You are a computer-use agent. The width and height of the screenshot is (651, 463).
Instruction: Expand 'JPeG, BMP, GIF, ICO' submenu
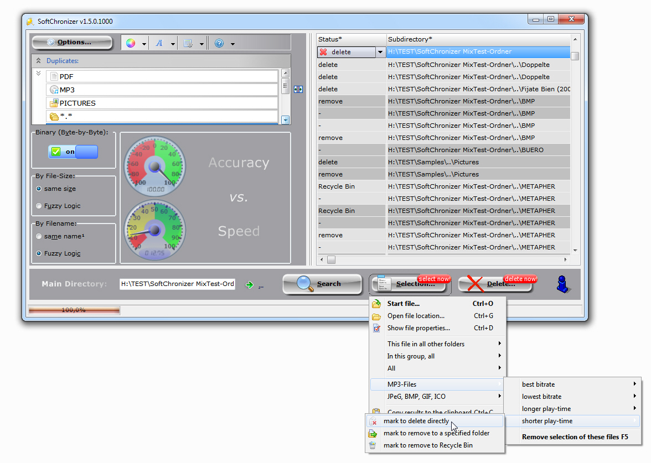click(438, 397)
